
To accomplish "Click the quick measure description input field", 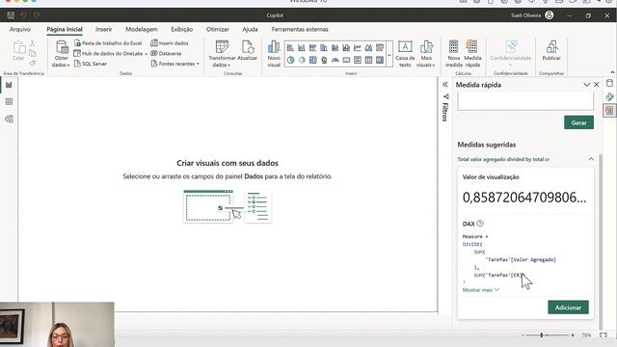I will pyautogui.click(x=525, y=101).
